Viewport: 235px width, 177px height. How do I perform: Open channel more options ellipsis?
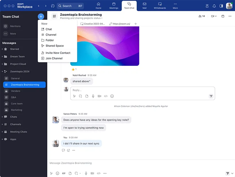click(x=230, y=16)
